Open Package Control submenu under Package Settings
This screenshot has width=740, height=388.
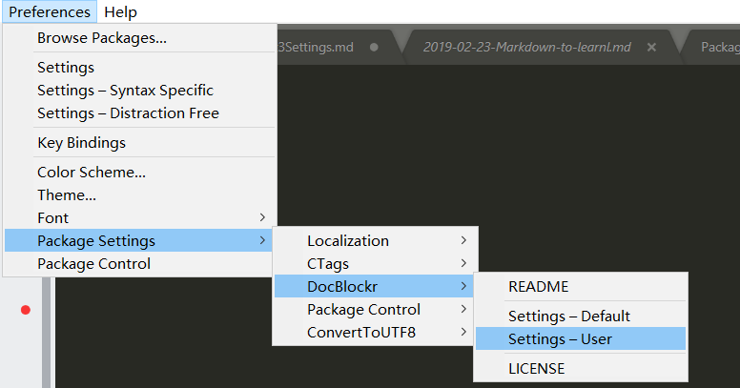(363, 310)
